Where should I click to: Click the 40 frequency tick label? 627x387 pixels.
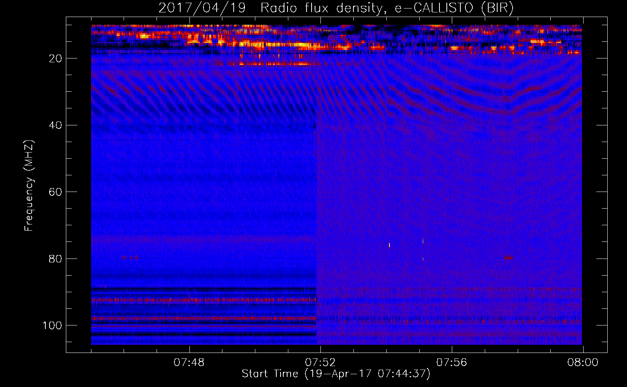[55, 125]
